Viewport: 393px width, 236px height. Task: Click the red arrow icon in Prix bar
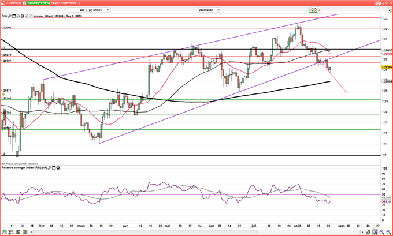tap(27, 16)
